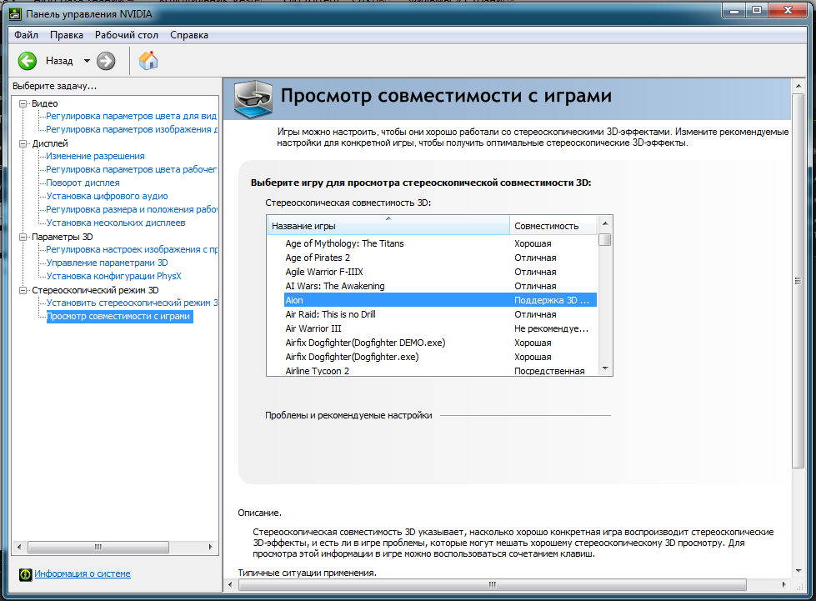This screenshot has height=601, width=816.
Task: Select Agile Warrior F-IIIX row
Action: 432,272
